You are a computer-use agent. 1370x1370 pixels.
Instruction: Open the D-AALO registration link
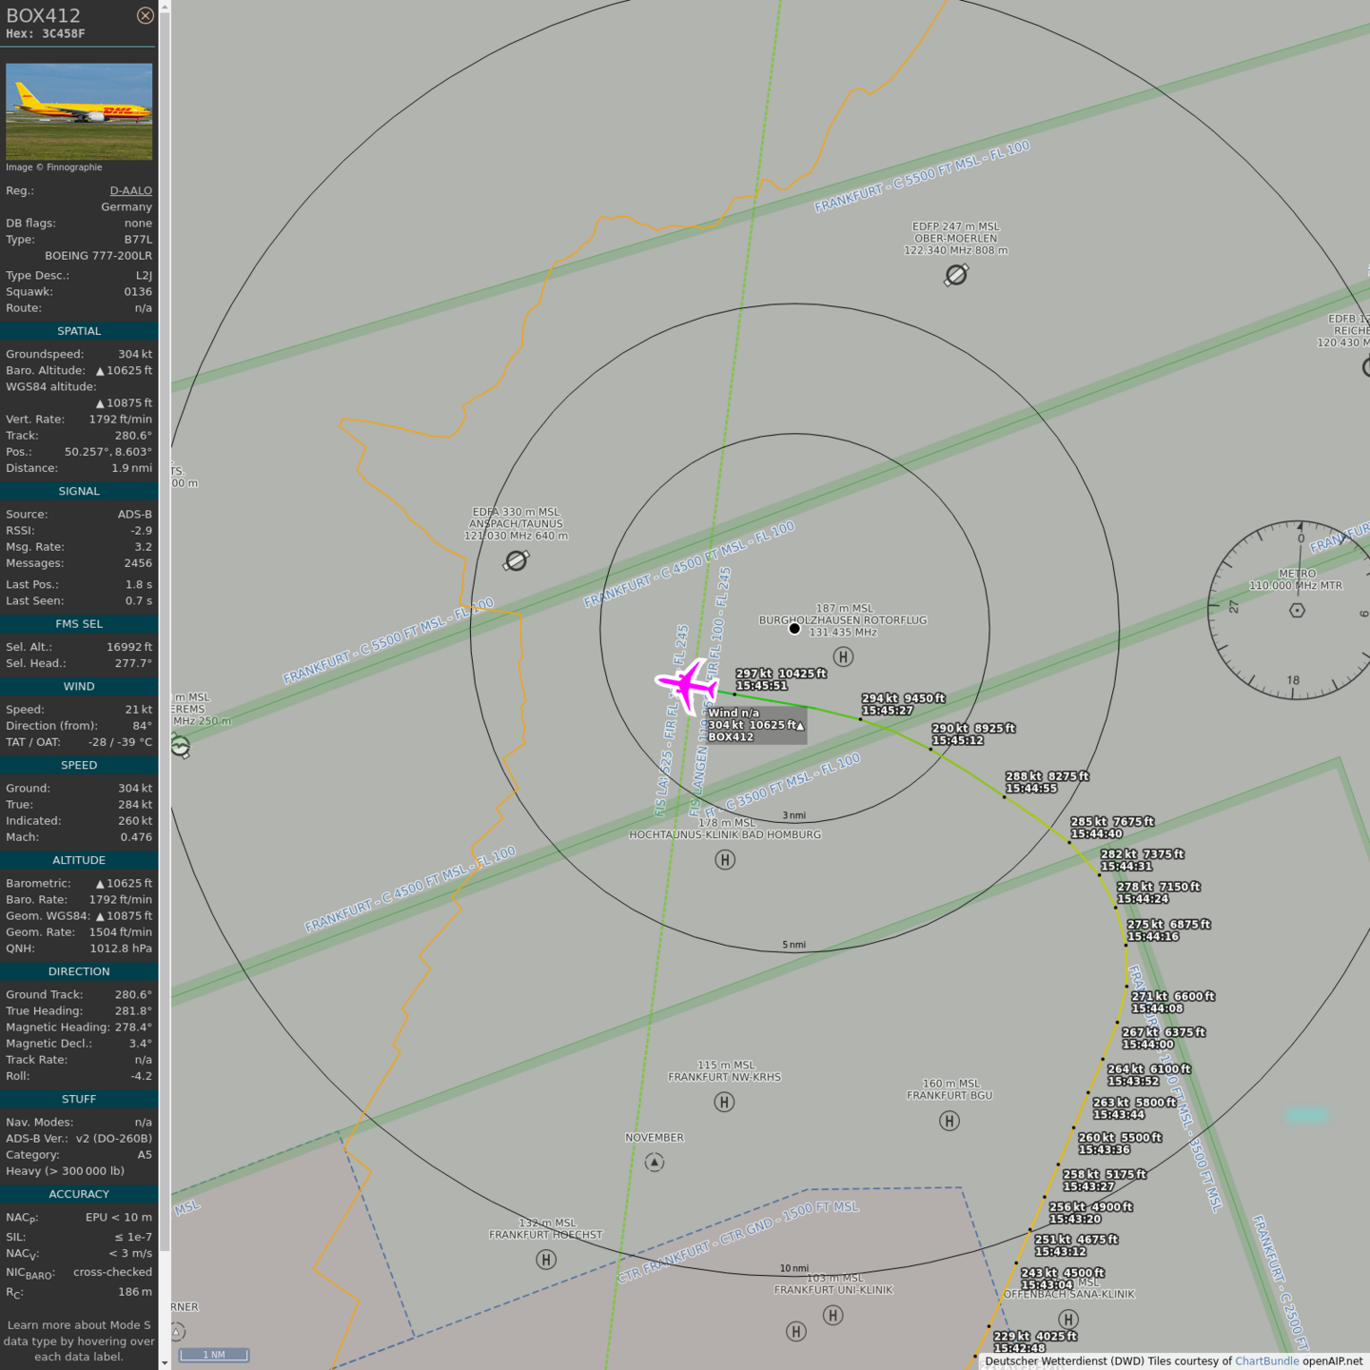click(x=130, y=190)
